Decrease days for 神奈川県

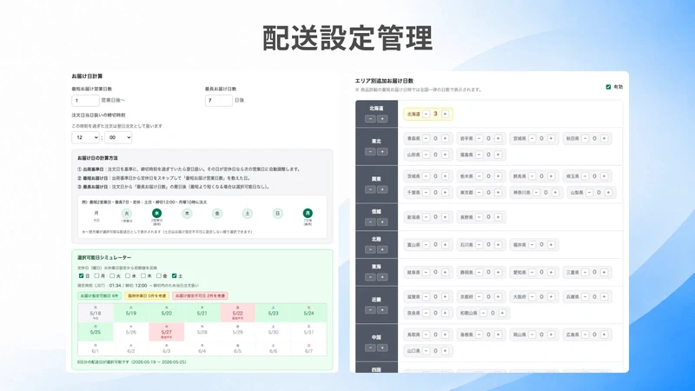[536, 192]
